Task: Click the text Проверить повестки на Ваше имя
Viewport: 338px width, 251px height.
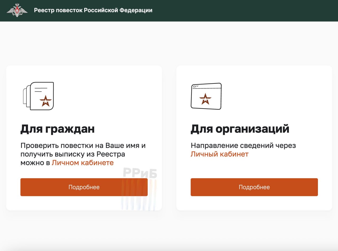Action: [80, 146]
